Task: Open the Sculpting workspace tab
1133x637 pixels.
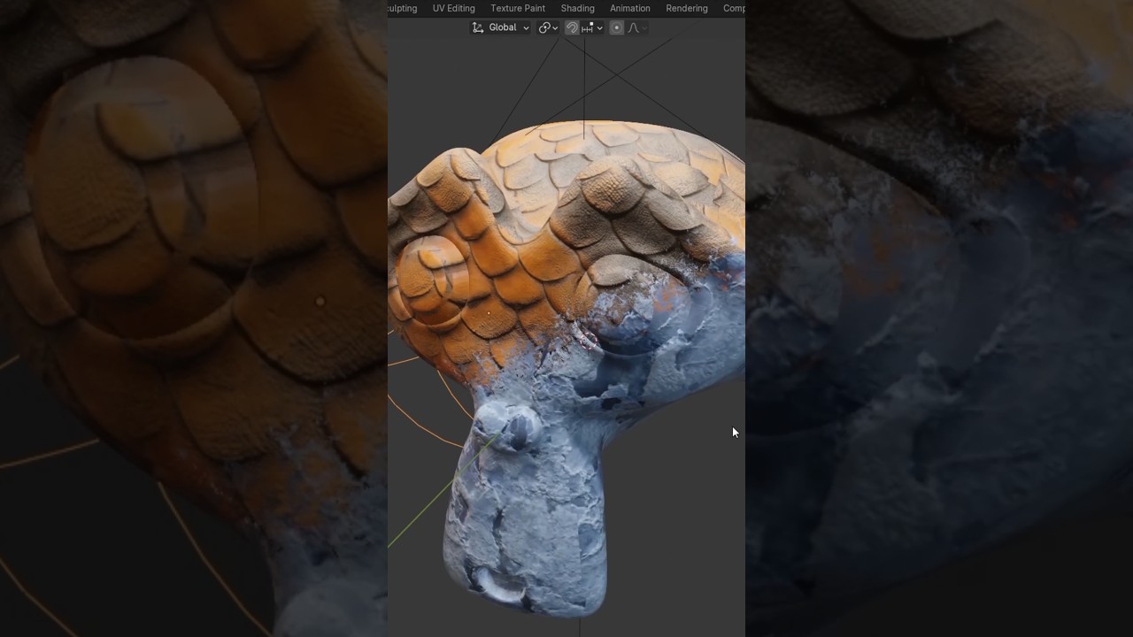Action: point(403,8)
